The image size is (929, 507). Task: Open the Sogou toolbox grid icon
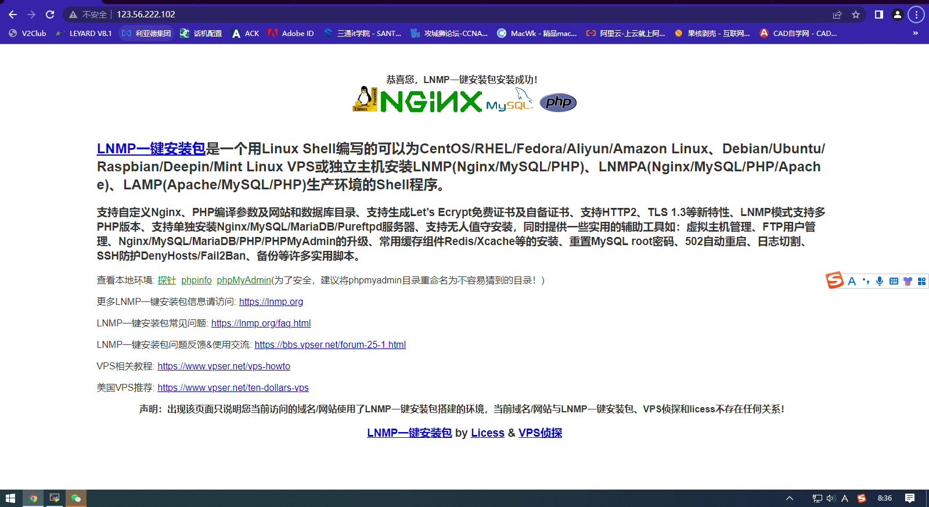coord(921,281)
